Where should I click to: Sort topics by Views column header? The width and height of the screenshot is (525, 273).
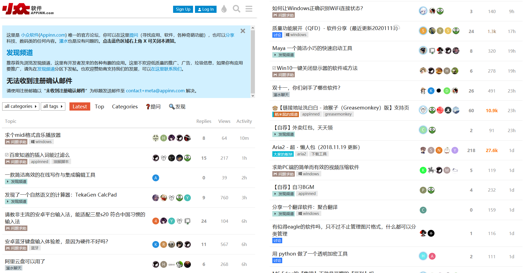224,121
